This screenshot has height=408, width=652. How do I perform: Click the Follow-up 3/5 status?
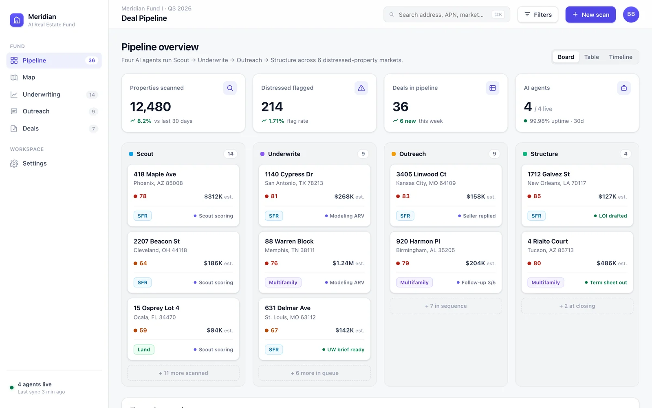[476, 283]
